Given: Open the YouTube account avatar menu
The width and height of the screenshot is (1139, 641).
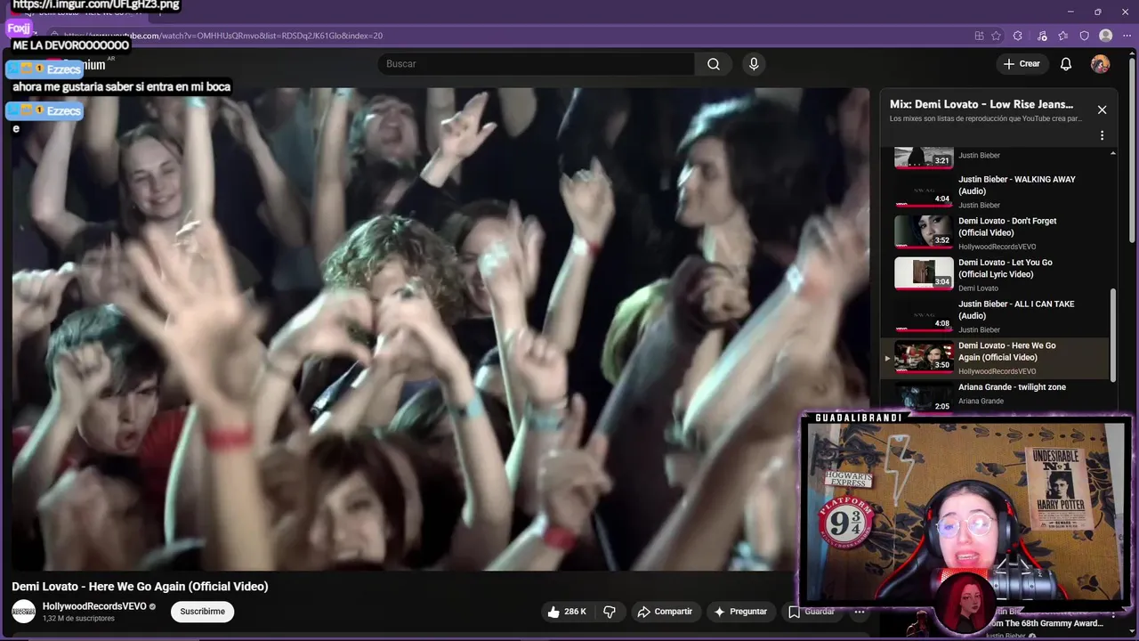Looking at the screenshot, I should 1101,64.
